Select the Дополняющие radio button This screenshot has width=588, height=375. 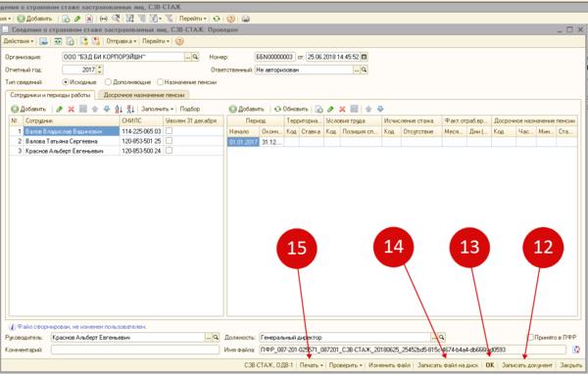109,82
